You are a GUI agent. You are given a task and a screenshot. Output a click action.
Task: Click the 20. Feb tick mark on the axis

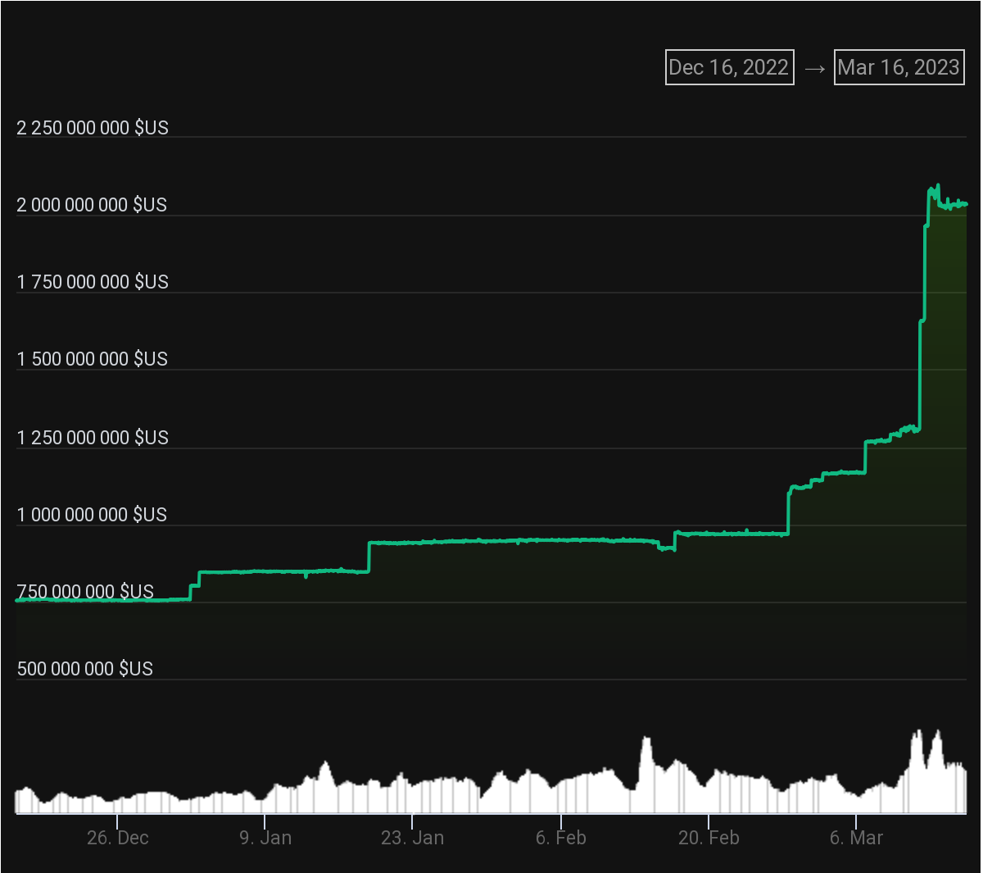coord(709,820)
